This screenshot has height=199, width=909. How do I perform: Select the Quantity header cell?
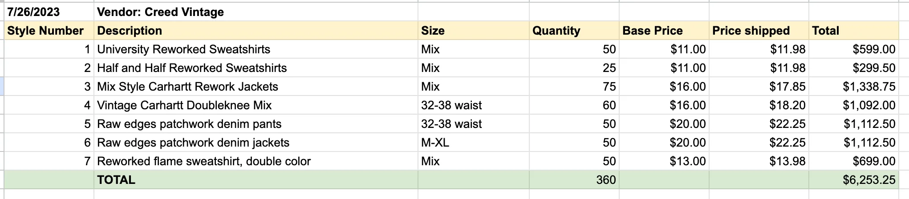(x=574, y=31)
